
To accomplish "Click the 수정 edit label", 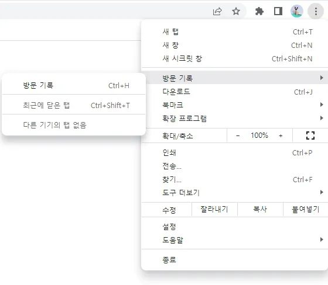I will (169, 210).
